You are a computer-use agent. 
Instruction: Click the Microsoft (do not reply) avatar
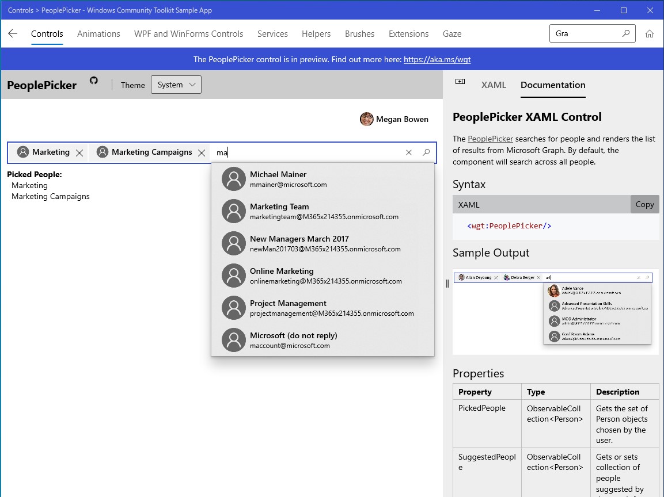[234, 339]
